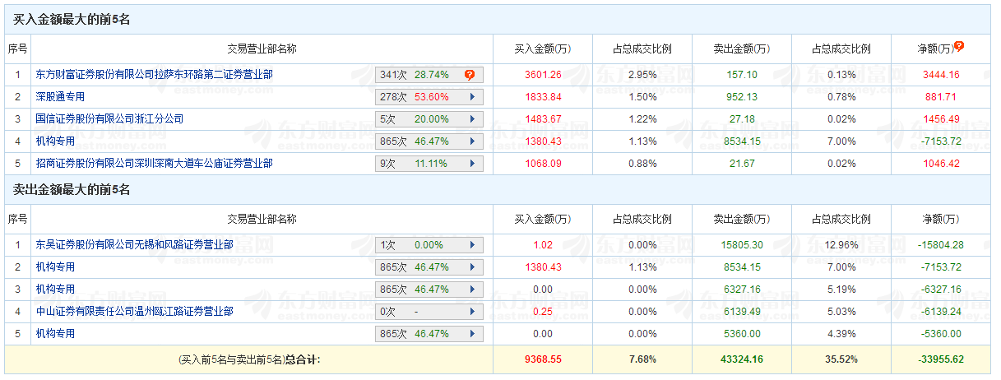Screen dimensions: 1001x380
Task: Click the arrow next to 278次 53.60%
Action: 472,97
